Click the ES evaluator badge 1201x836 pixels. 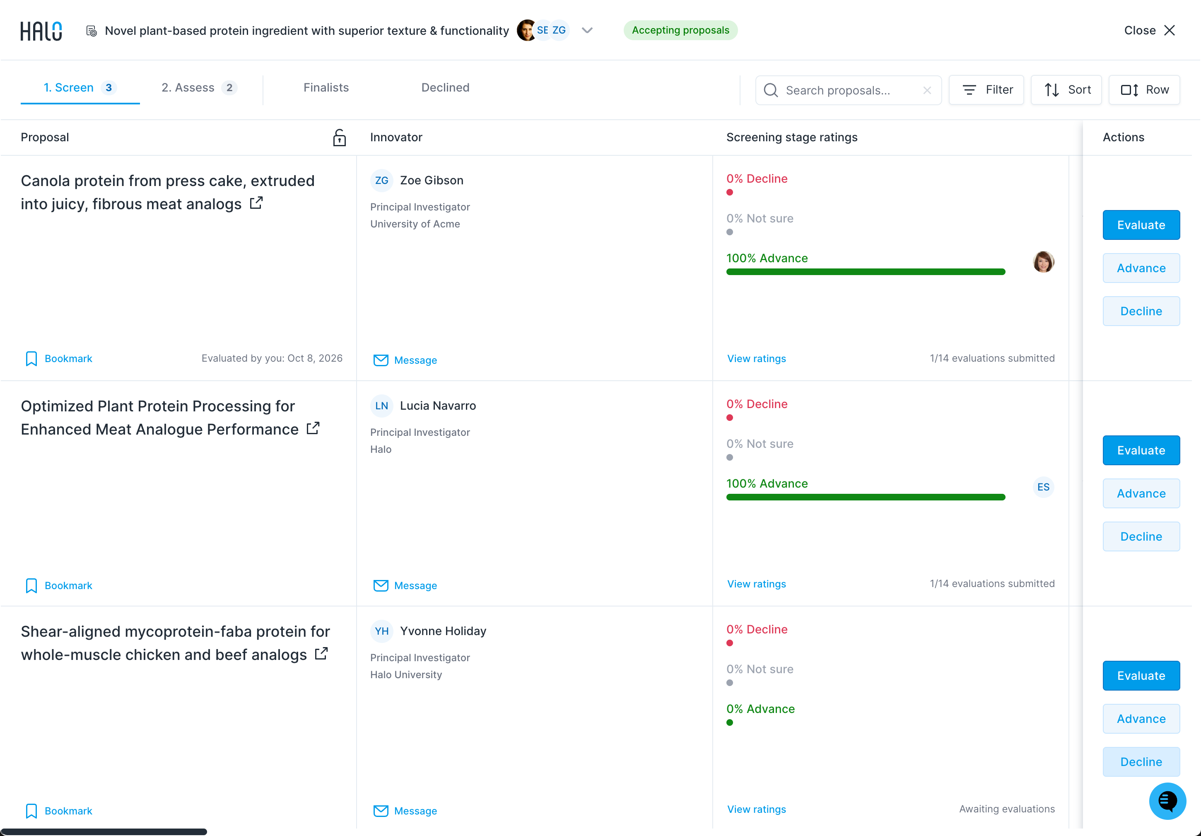[x=1043, y=487]
